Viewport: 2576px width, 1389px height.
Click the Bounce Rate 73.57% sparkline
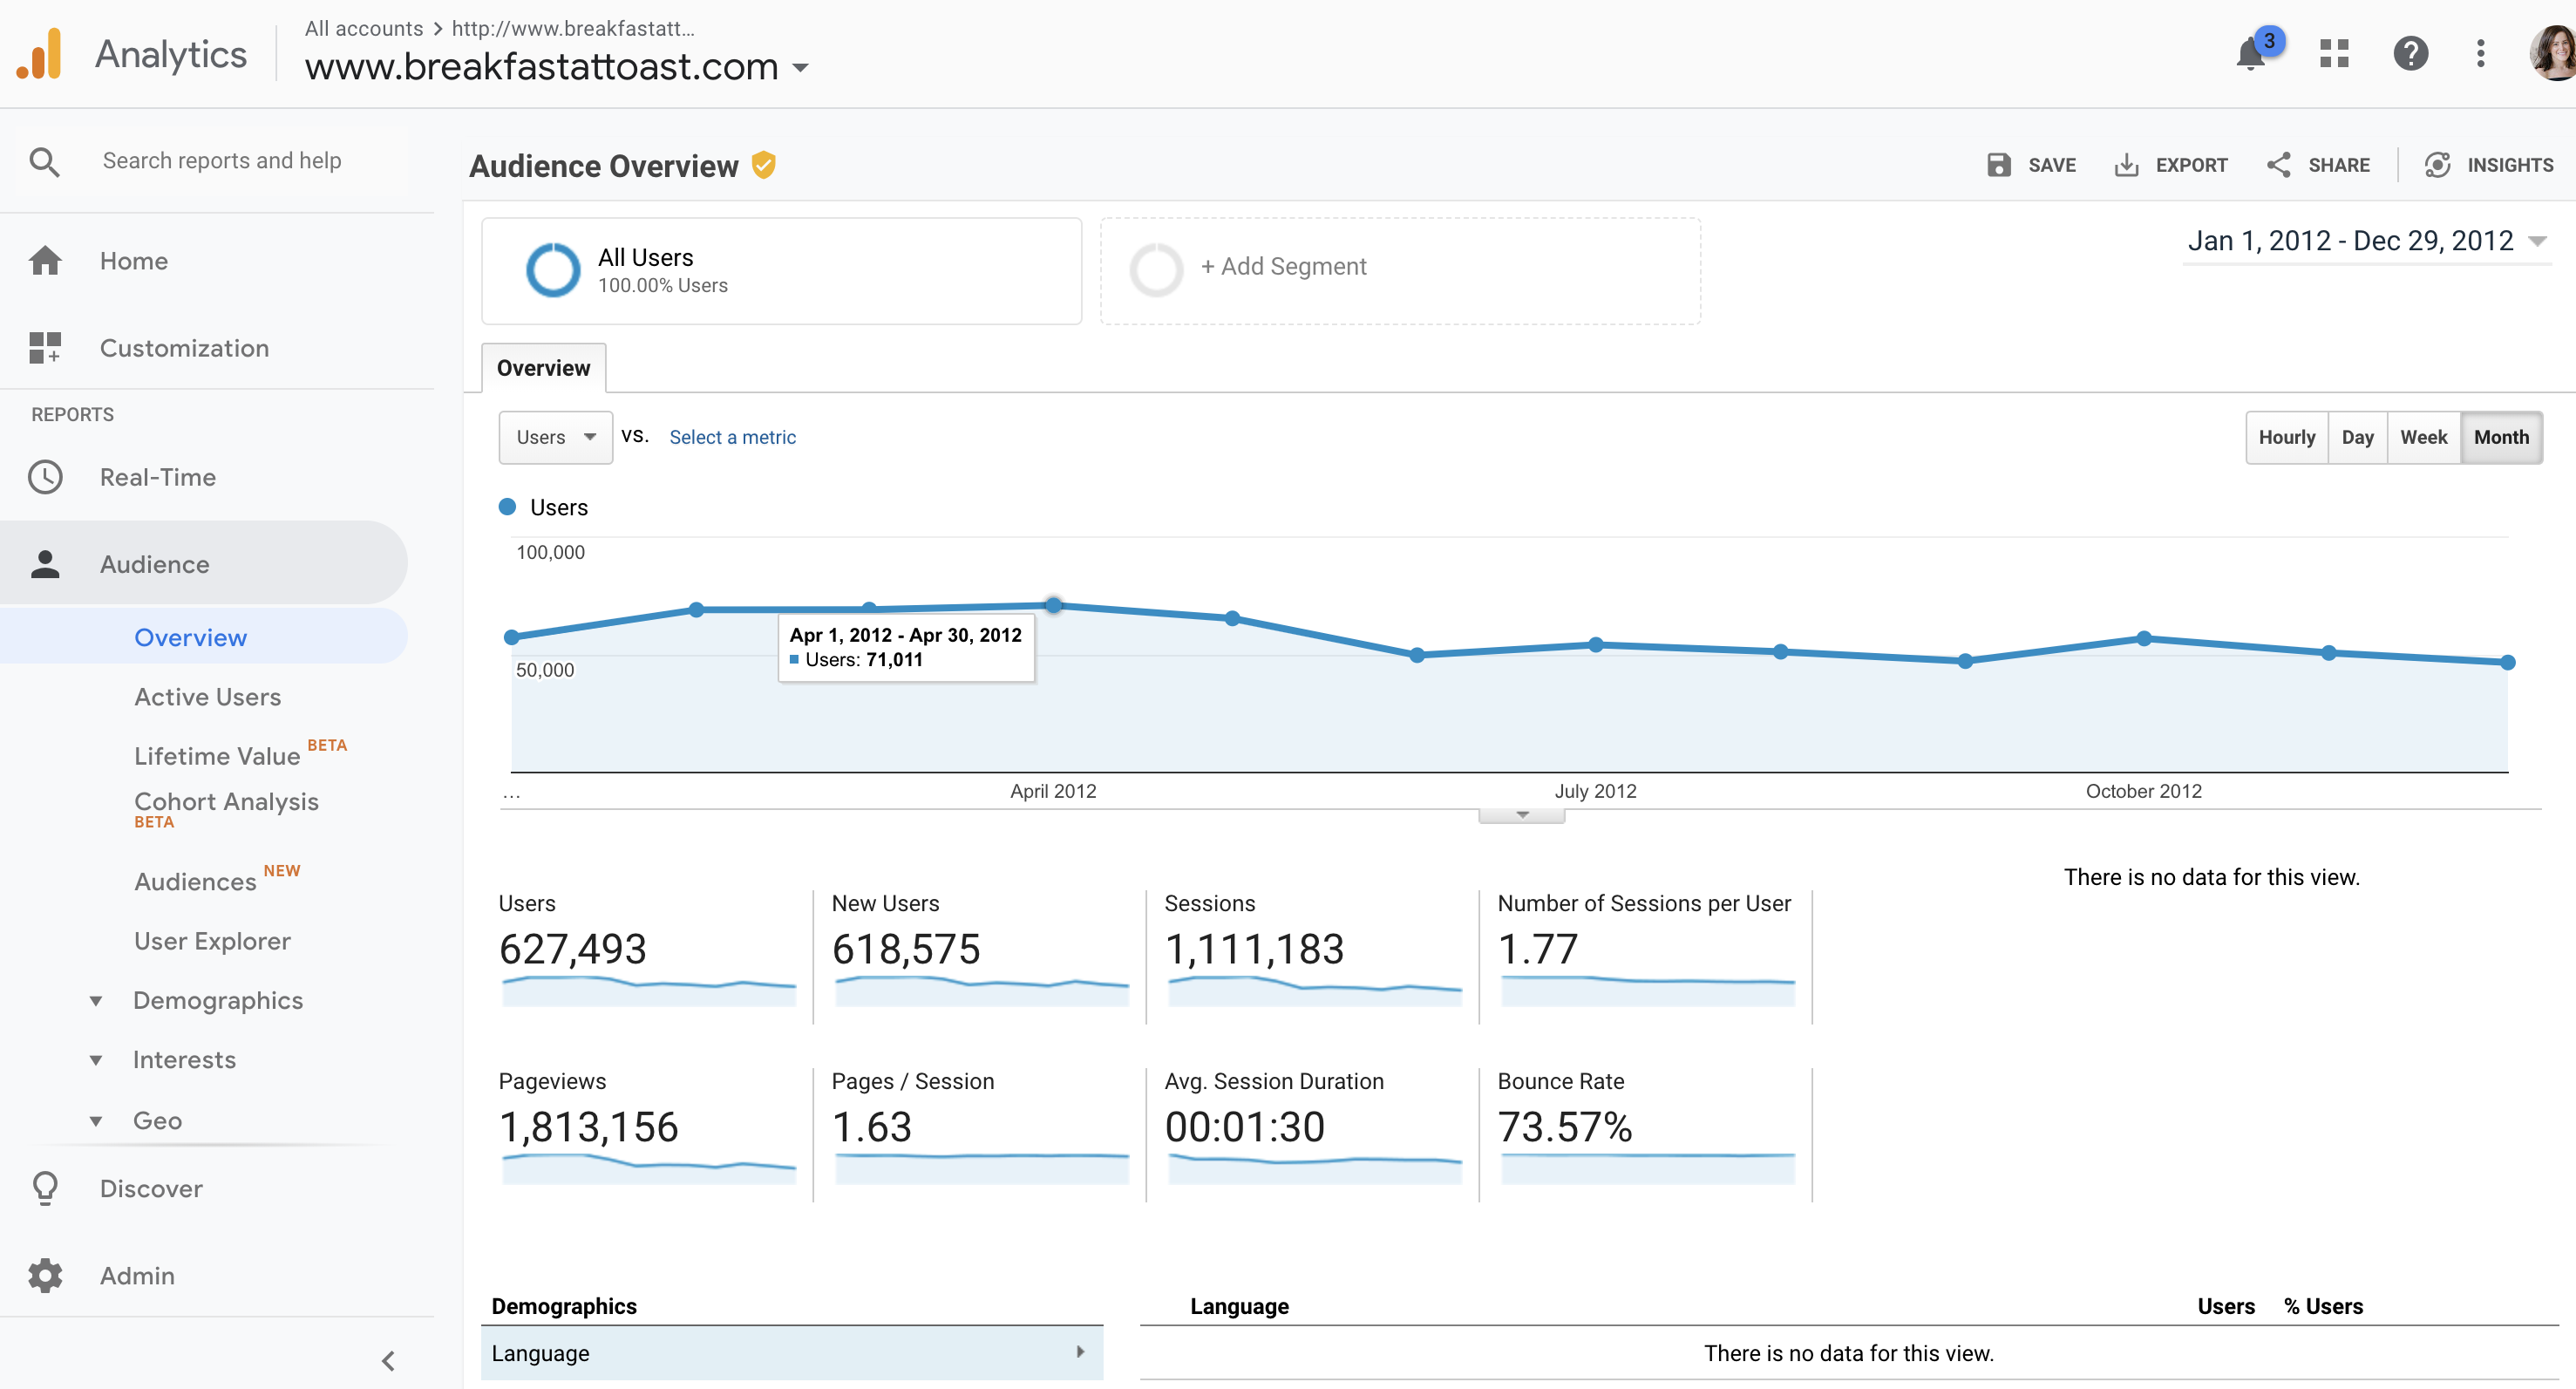tap(1647, 1168)
